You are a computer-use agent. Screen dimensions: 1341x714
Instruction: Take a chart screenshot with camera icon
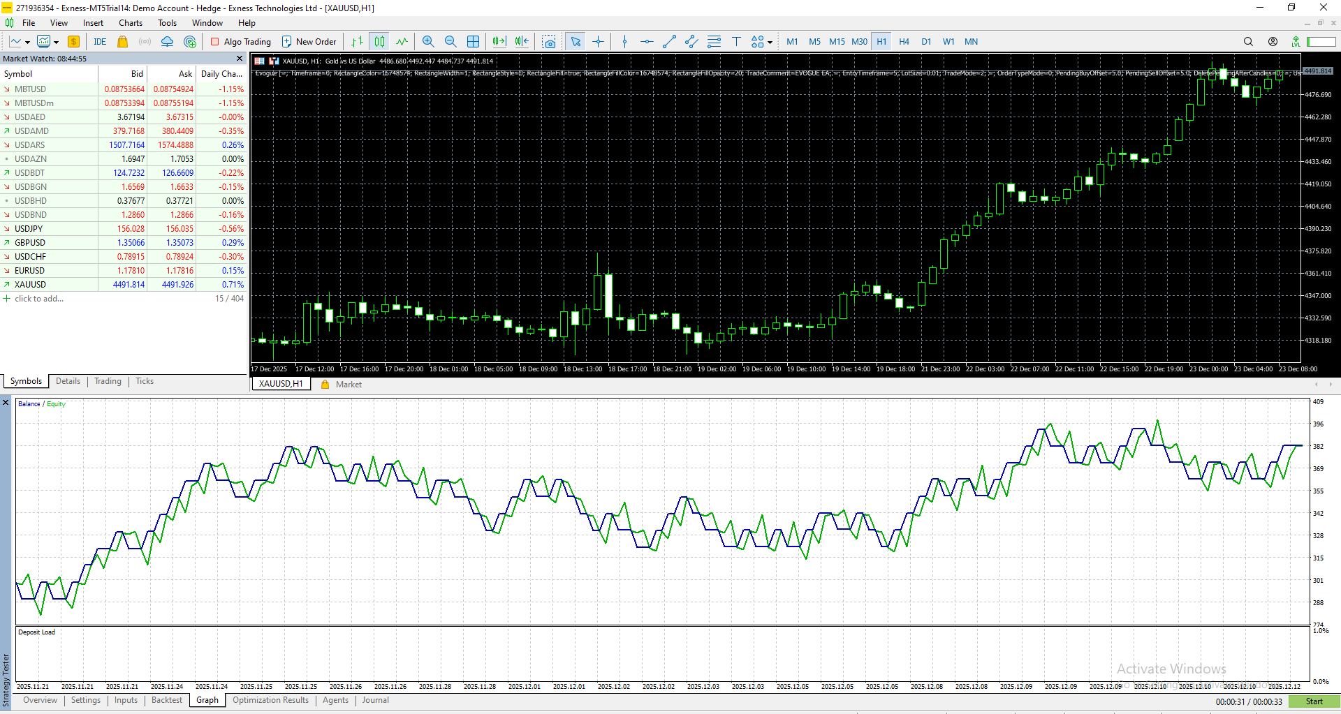click(549, 41)
